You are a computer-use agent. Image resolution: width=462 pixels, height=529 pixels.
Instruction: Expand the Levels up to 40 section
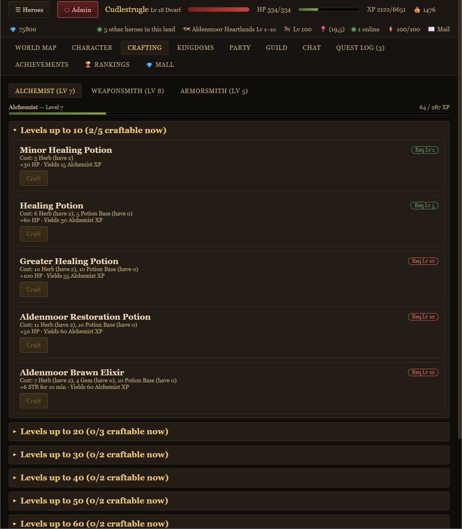pyautogui.click(x=229, y=478)
